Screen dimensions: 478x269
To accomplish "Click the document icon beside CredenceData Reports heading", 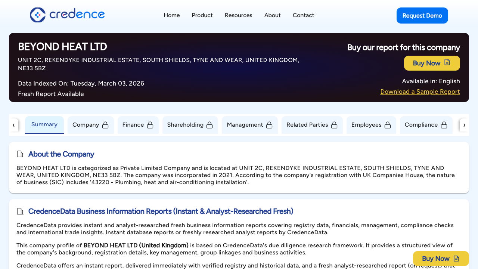I will (20, 211).
